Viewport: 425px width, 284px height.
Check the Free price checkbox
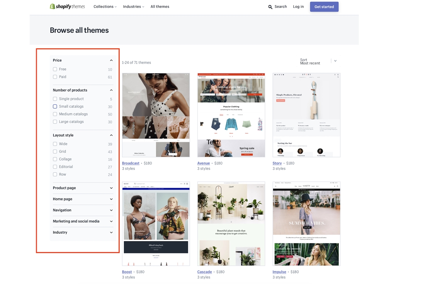click(x=55, y=69)
